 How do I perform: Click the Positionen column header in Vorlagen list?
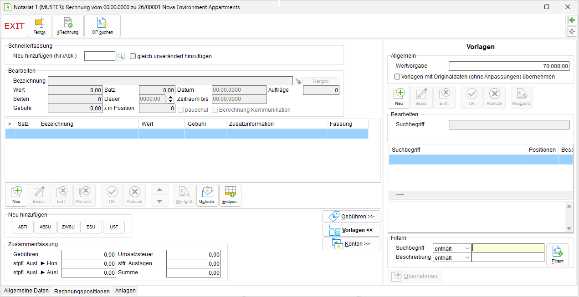click(542, 149)
